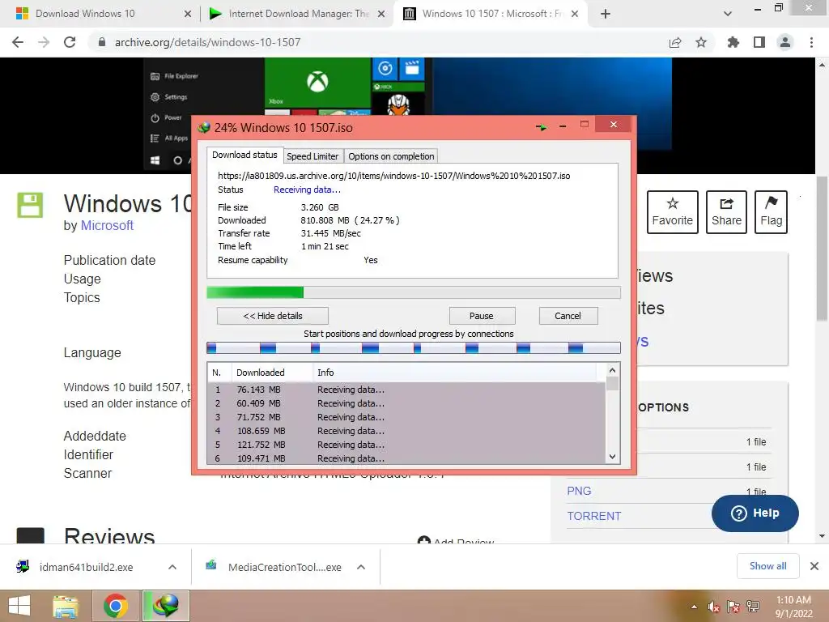The height and width of the screenshot is (622, 829).
Task: Open the Chrome extensions puzzle icon
Action: click(x=733, y=42)
